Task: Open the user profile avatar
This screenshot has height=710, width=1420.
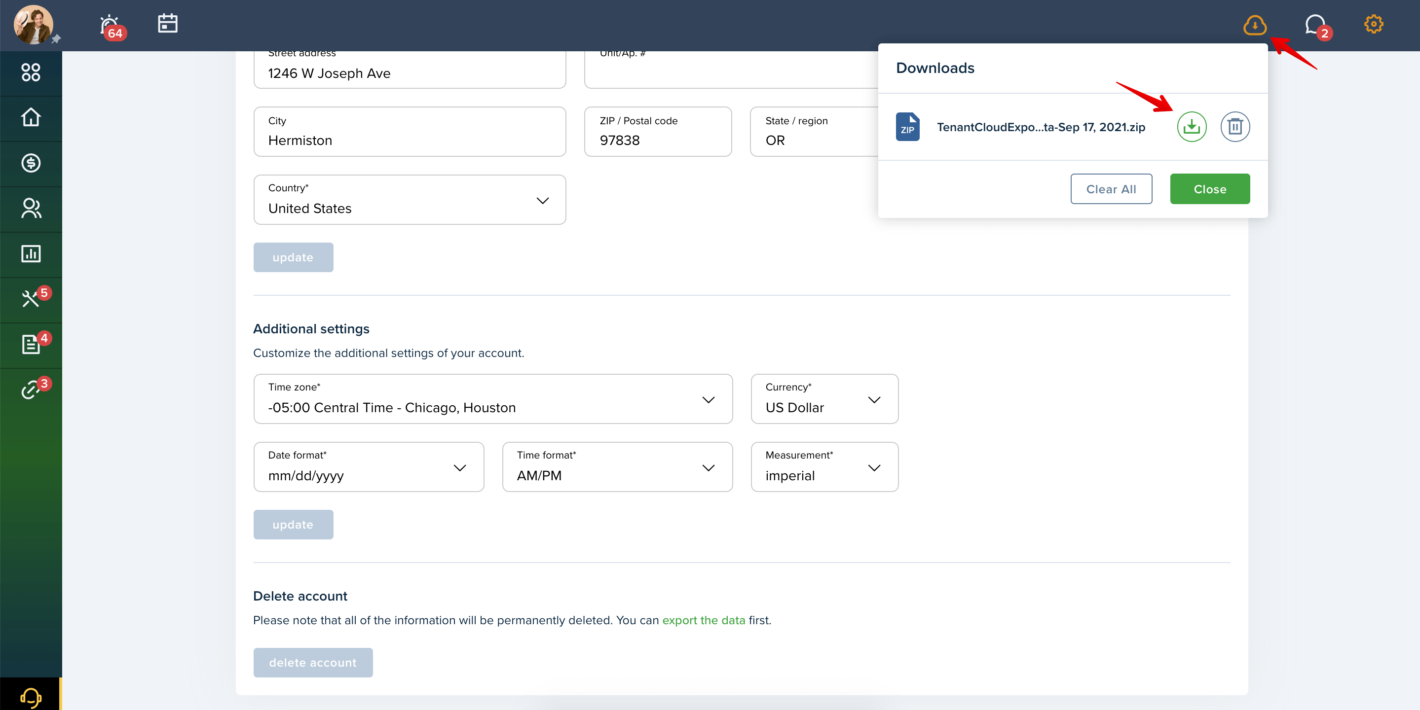Action: pos(34,25)
